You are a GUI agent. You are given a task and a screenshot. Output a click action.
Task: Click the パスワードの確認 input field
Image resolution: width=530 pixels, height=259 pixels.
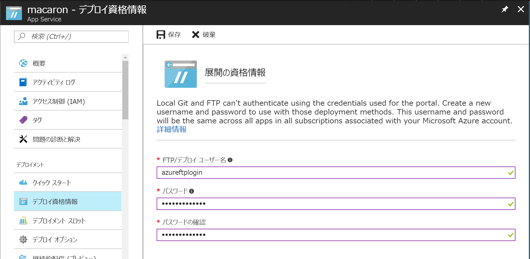click(336, 235)
